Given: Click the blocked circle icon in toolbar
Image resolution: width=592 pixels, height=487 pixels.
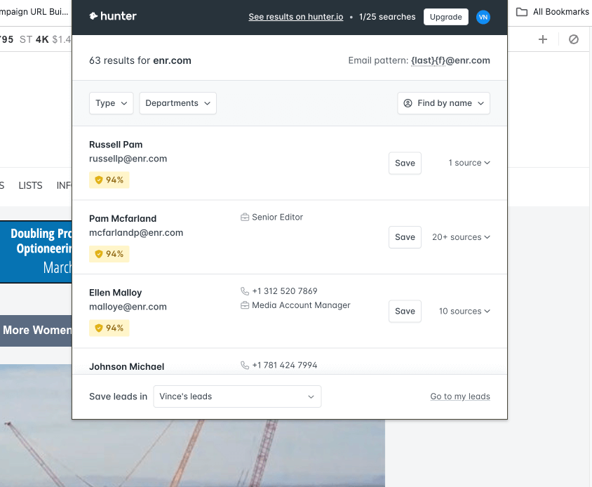Looking at the screenshot, I should pos(574,39).
